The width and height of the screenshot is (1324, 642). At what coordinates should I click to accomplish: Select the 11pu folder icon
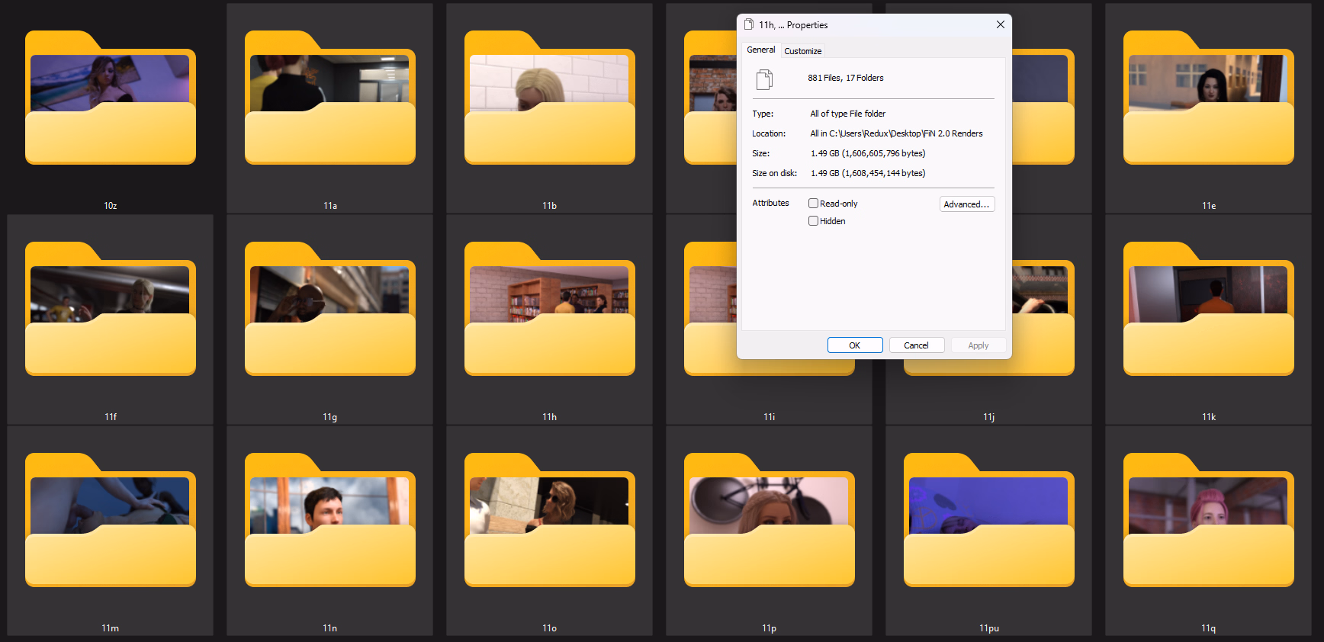[x=989, y=521]
